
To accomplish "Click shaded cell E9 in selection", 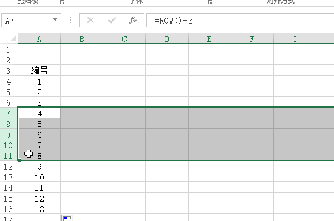I will tap(210, 134).
